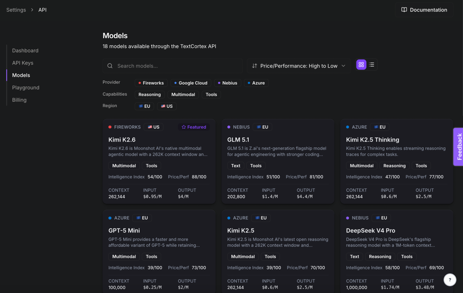463x293 pixels.
Task: Click EU badge on Kimi K2.5 Thinking card
Action: [380, 127]
